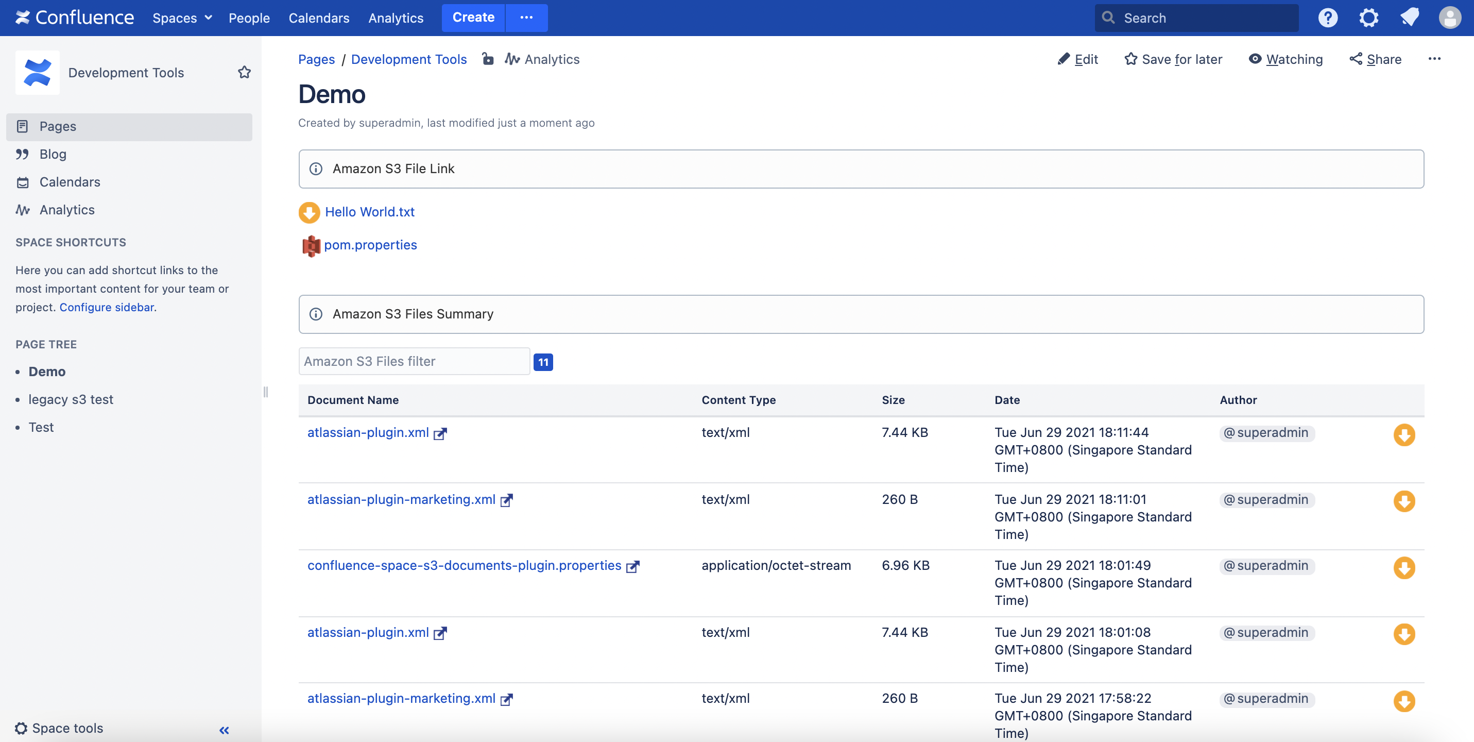
Task: Select Blog in the sidebar
Action: 129,154
